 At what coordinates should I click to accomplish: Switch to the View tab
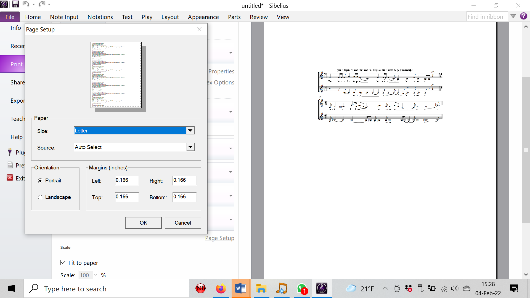coord(283,17)
